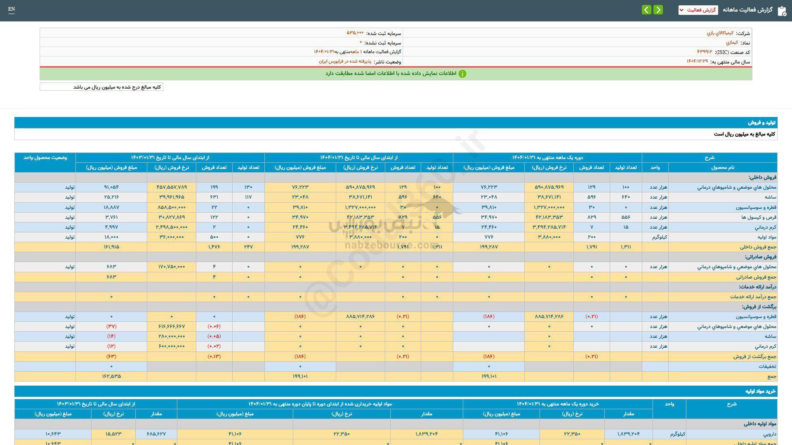Screen dimensions: 792x445
Task: Click the clipboard report icon in header
Action: tap(782, 11)
